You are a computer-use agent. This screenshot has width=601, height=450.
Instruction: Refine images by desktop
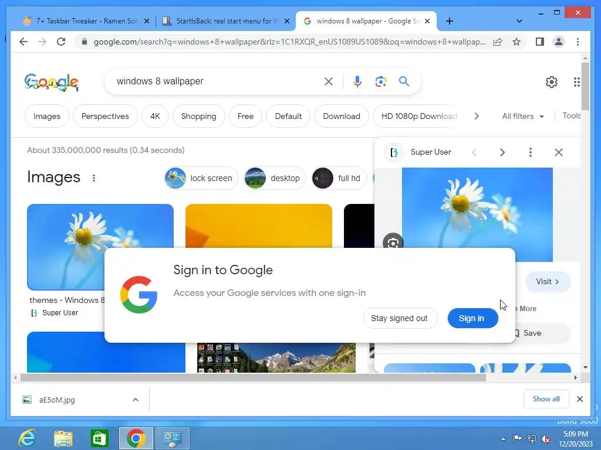[x=275, y=178]
